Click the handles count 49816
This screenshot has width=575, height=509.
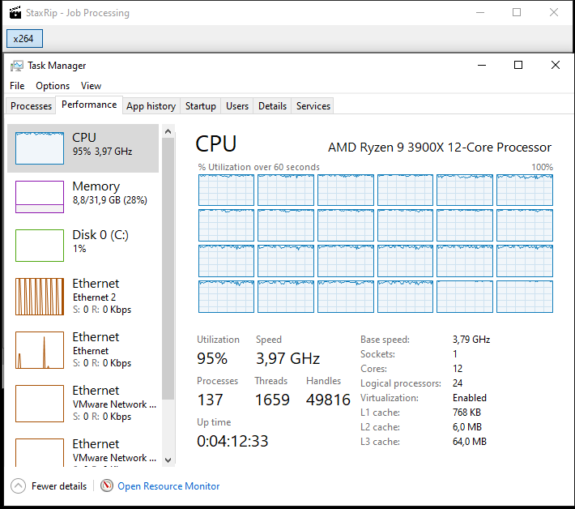tap(328, 400)
